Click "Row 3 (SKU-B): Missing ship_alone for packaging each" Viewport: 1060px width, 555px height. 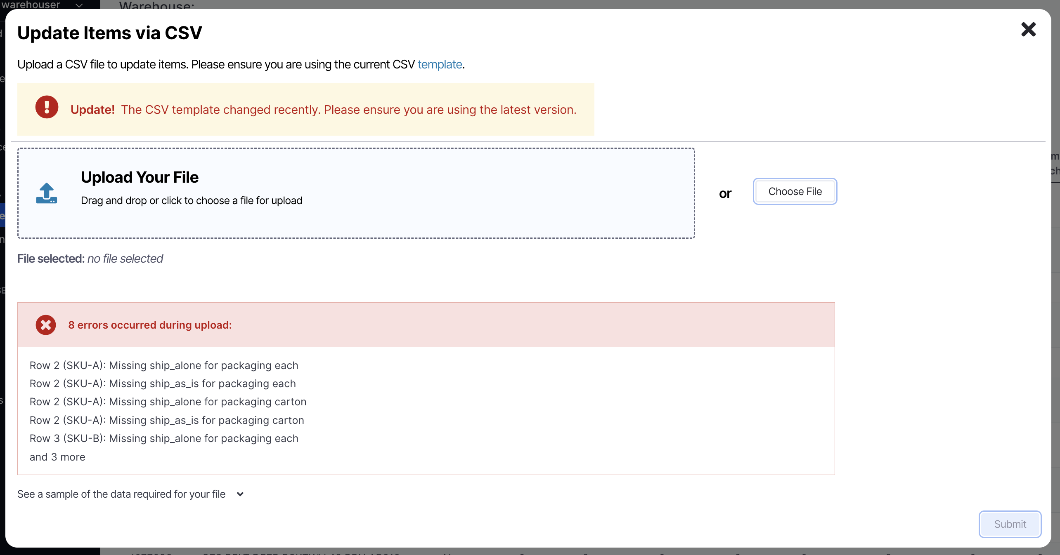click(x=164, y=438)
